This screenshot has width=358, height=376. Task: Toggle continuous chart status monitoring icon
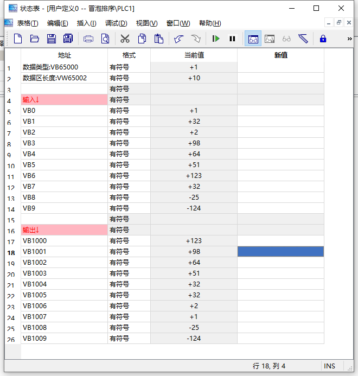[253, 39]
